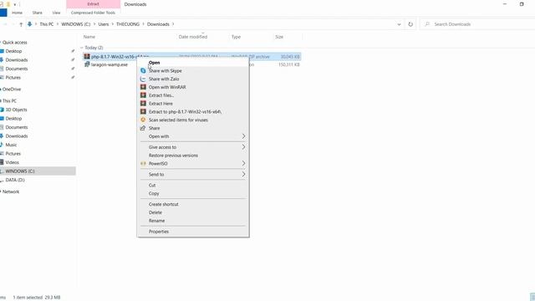Click the antivirus scan icon in menu
Screen dimensions: 535x301
click(x=143, y=120)
